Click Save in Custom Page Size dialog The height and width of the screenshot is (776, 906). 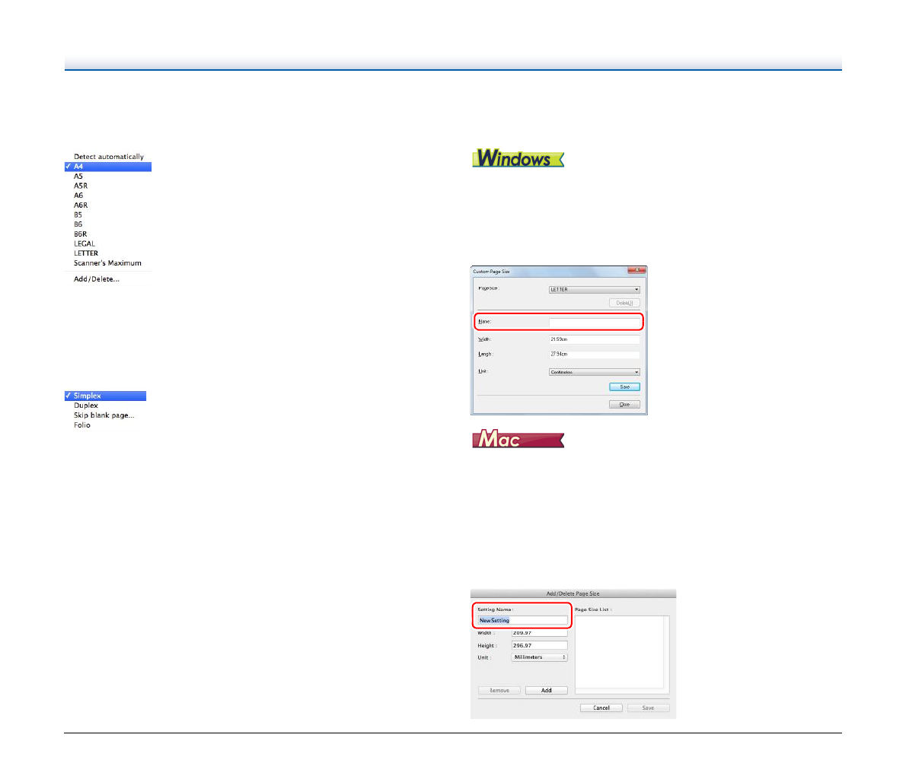click(x=624, y=387)
